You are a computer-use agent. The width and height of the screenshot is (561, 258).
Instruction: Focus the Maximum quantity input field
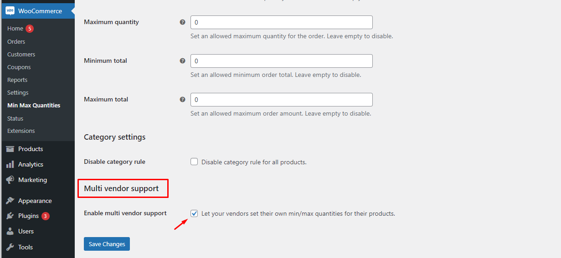tap(282, 22)
